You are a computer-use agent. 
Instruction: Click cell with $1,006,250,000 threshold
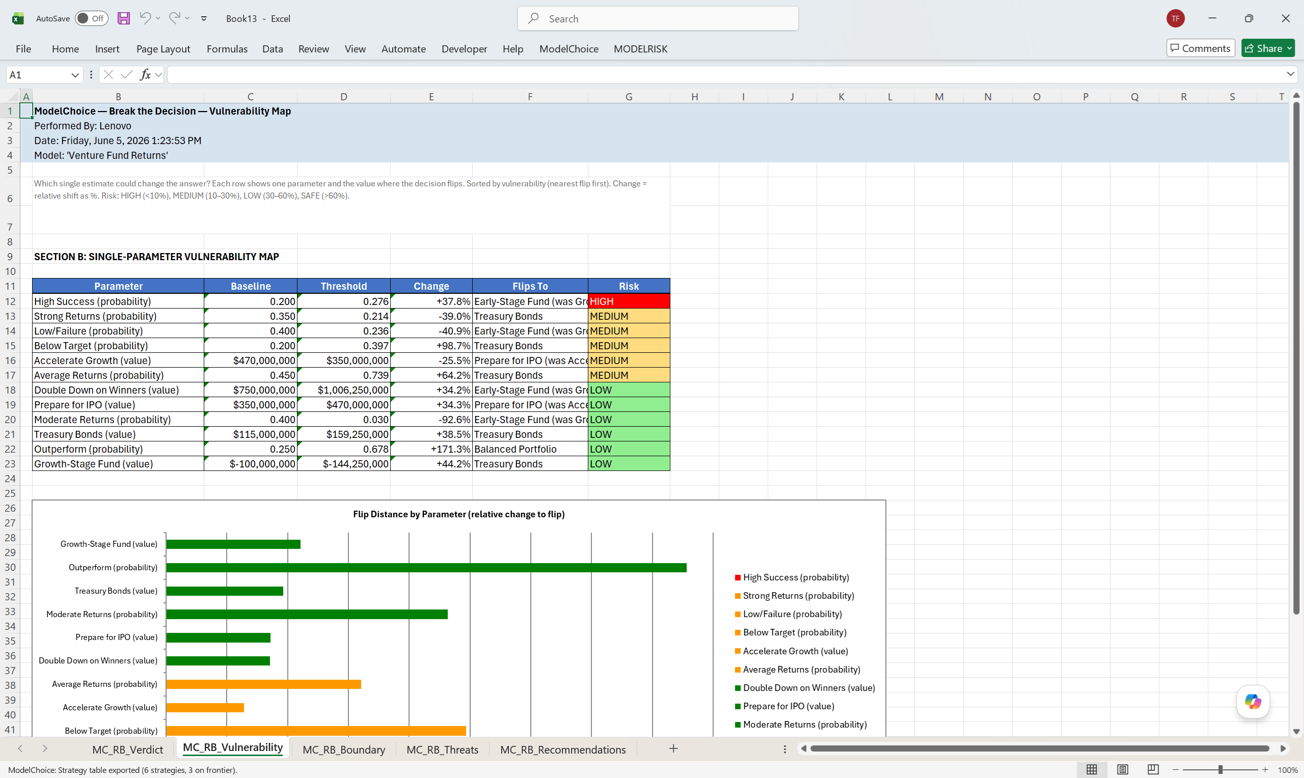coord(343,390)
